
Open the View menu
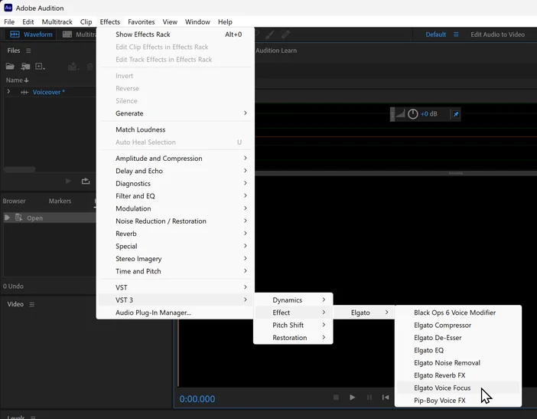tap(170, 22)
